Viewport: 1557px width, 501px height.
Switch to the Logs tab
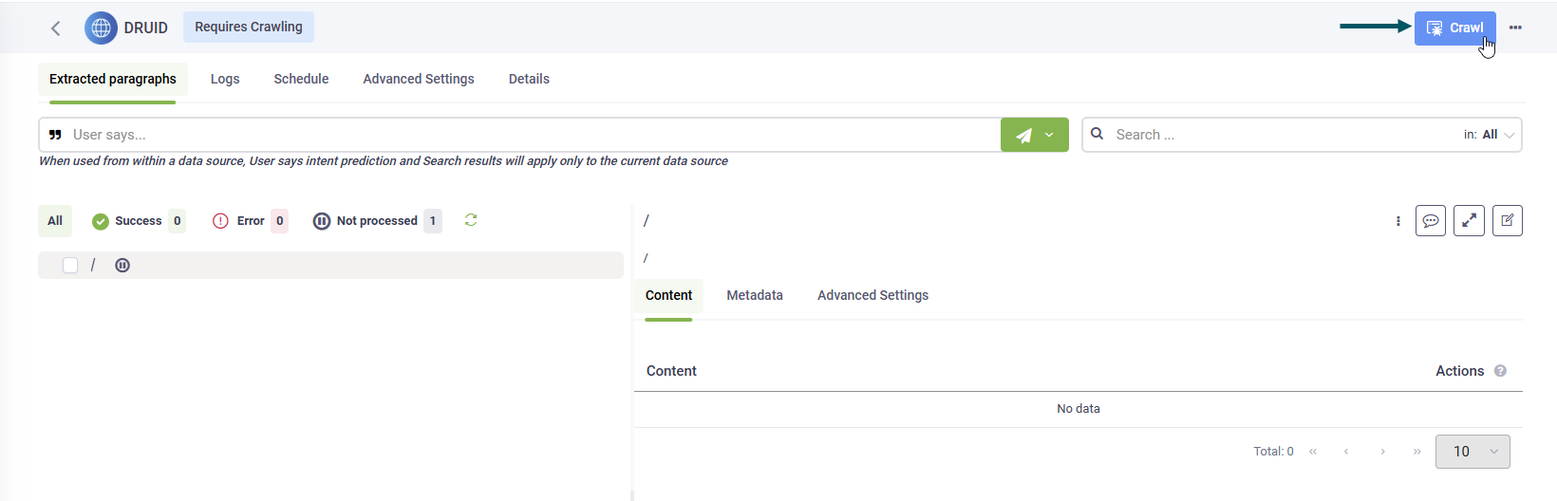(225, 79)
